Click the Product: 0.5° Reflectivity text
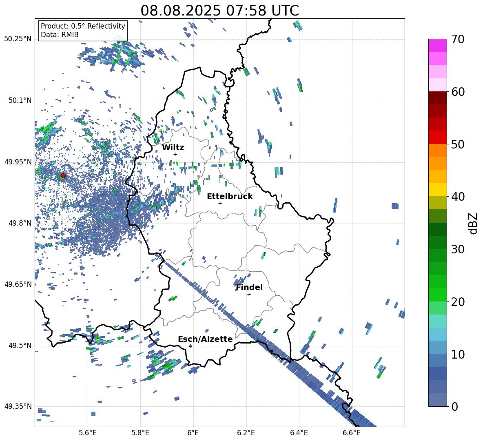Screen dimensions: 483x441 [83, 26]
